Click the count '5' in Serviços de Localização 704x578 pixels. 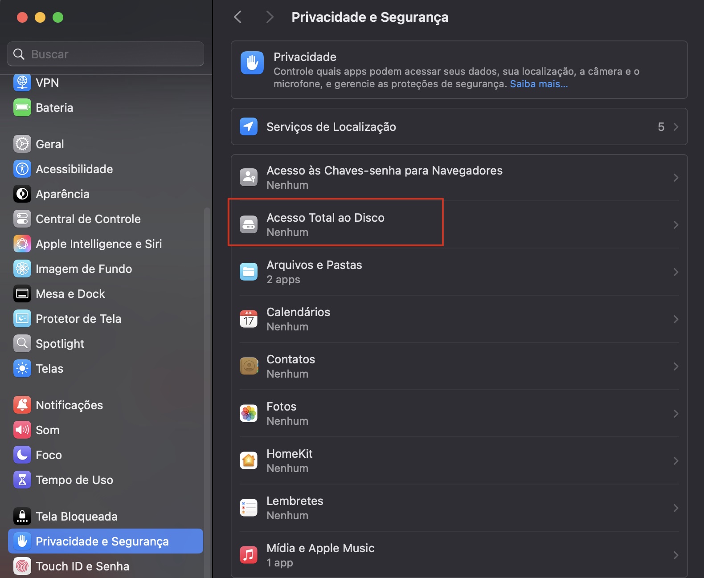point(661,127)
